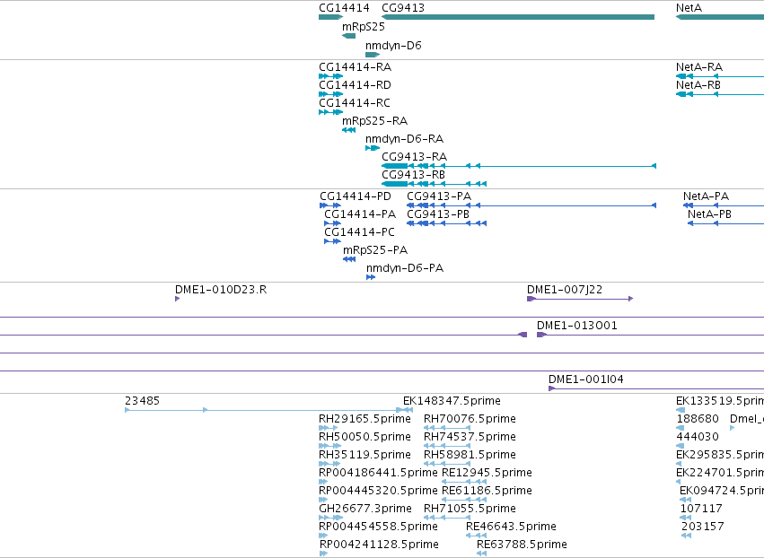
Task: Open the RE63788.5prime EST label
Action: (522, 545)
